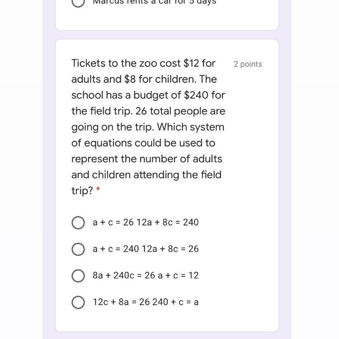Viewport: 339px width, 339px height.
Task: Select the radio button for "a + c = 26 12a + 8c = 240"
Action: [78, 223]
